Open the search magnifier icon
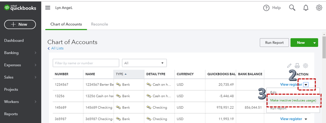The image size is (326, 123). tap(292, 8)
